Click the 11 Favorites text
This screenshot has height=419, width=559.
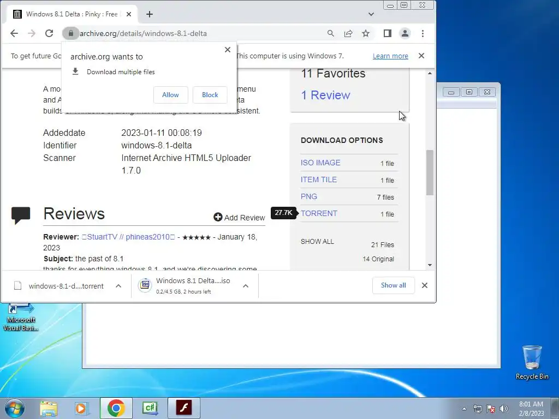tap(334, 74)
